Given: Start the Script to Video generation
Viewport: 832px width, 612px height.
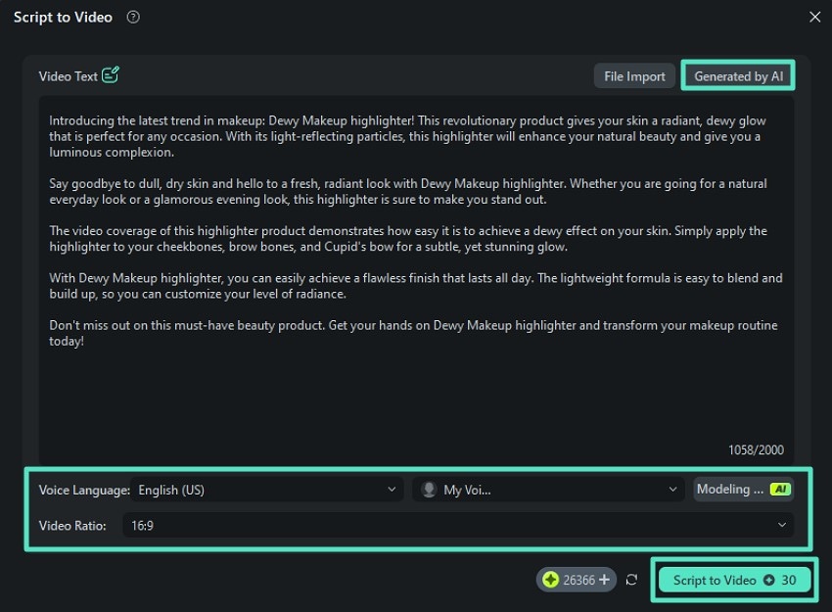Looking at the screenshot, I should [734, 580].
